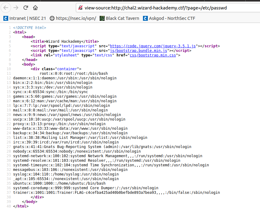Open the js/bootstrap.bundle.min.js link
Image resolution: width=260 pixels, height=217 pixels.
138,51
